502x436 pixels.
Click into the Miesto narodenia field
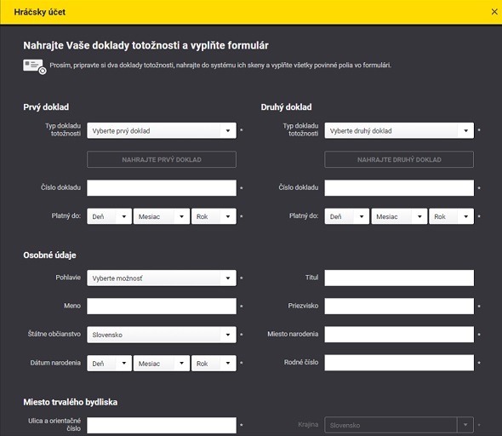click(x=399, y=335)
